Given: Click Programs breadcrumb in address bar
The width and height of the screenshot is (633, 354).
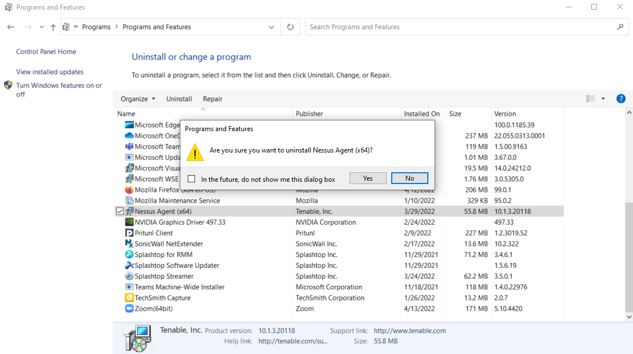Looking at the screenshot, I should point(96,27).
